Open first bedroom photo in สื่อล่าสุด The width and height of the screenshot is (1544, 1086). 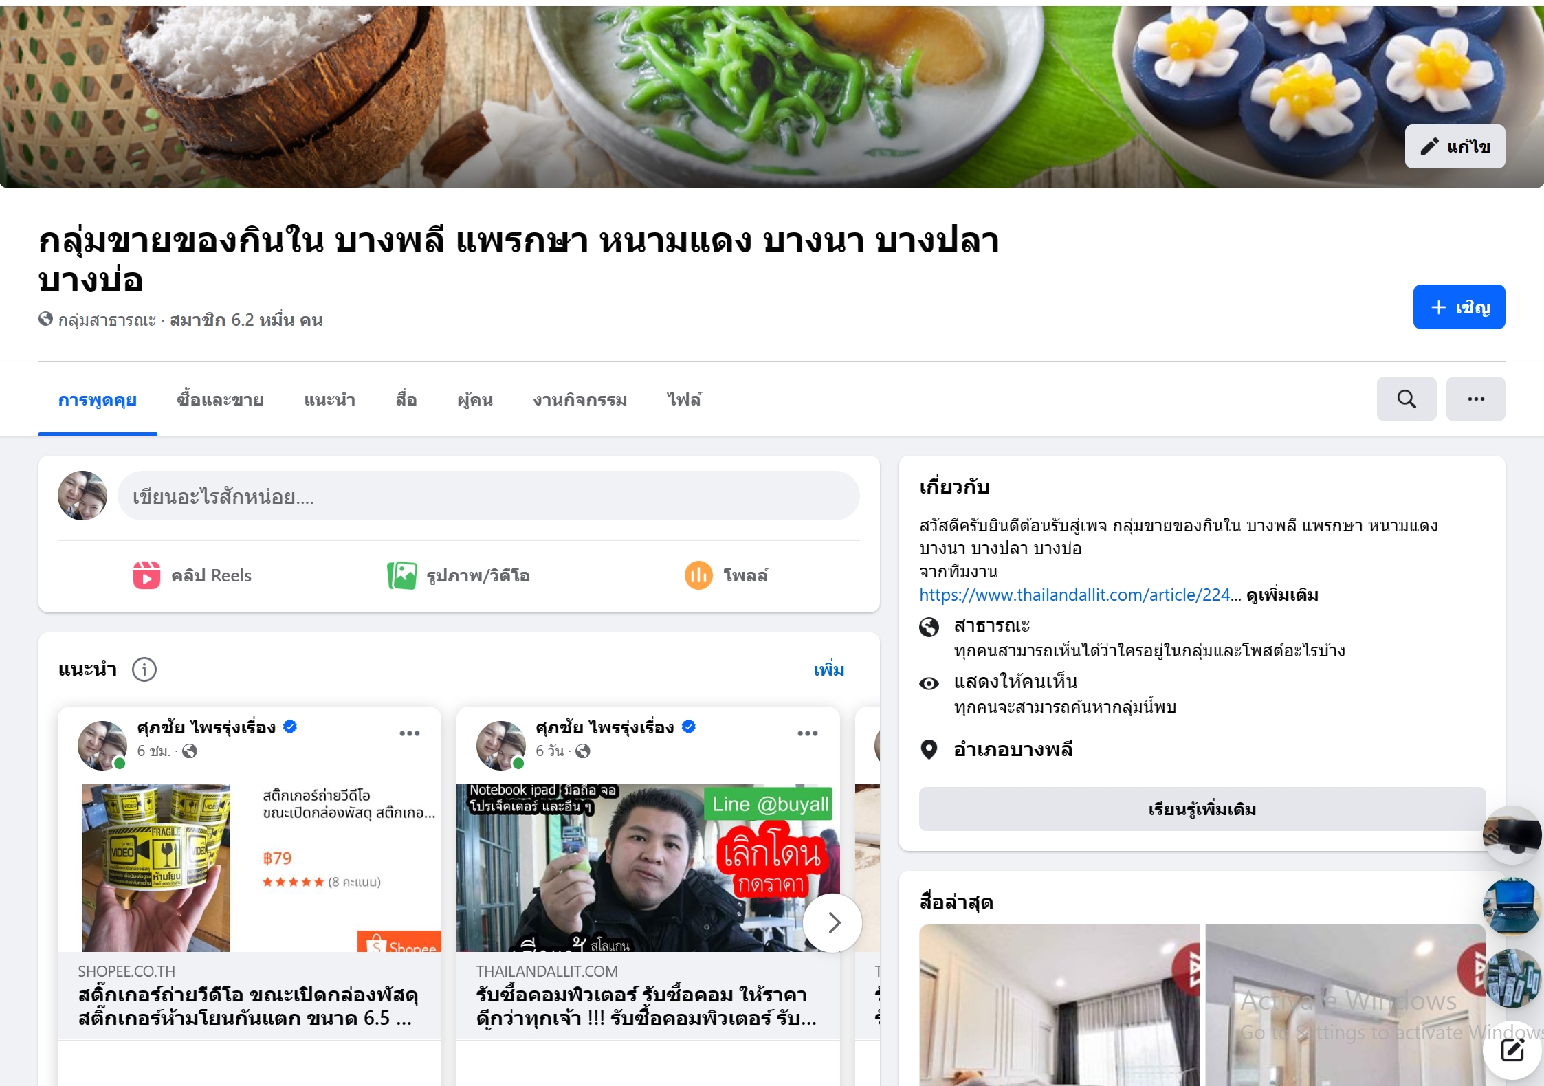point(1059,1005)
